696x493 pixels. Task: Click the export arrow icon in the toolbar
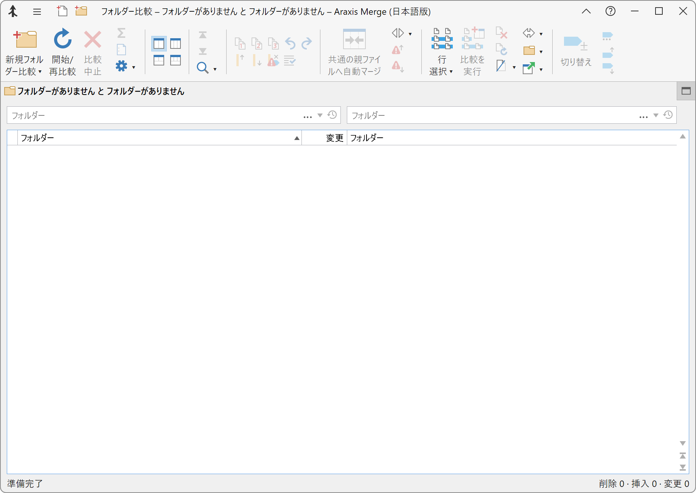coord(528,68)
